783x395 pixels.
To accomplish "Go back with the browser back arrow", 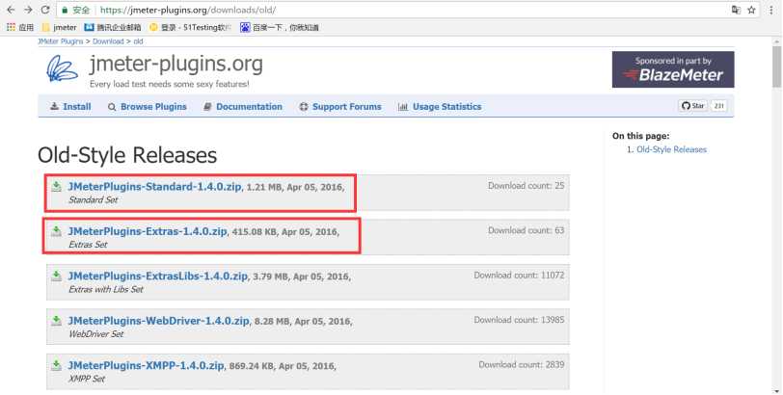I will [x=11, y=10].
